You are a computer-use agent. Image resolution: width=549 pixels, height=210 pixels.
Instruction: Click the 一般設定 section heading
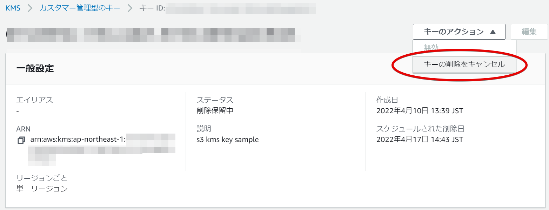[x=35, y=68]
